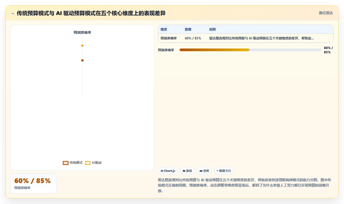Click the truncated 雷达图直观对比 description cell

click(261, 38)
